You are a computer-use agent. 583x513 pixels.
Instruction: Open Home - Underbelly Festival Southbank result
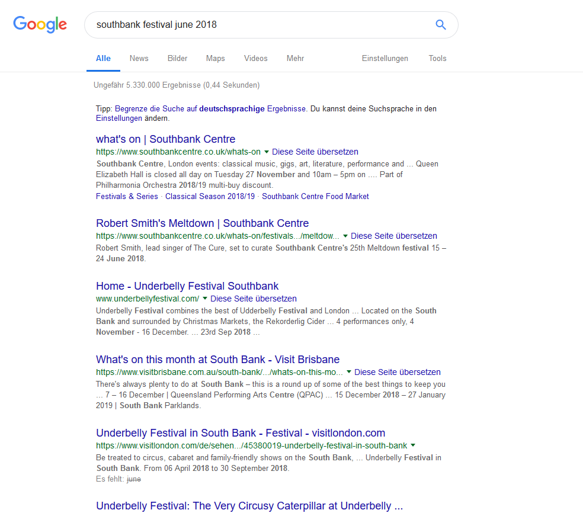[187, 286]
